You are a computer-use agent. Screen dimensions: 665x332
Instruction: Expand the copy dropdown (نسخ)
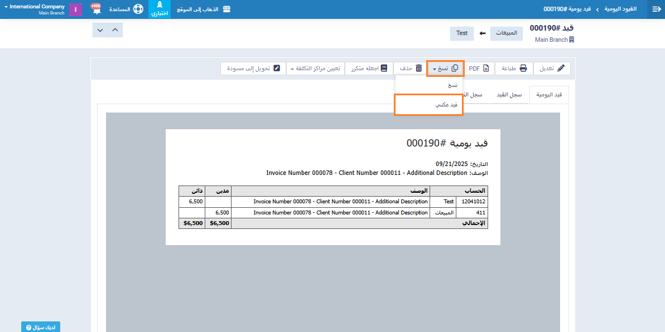[445, 69]
